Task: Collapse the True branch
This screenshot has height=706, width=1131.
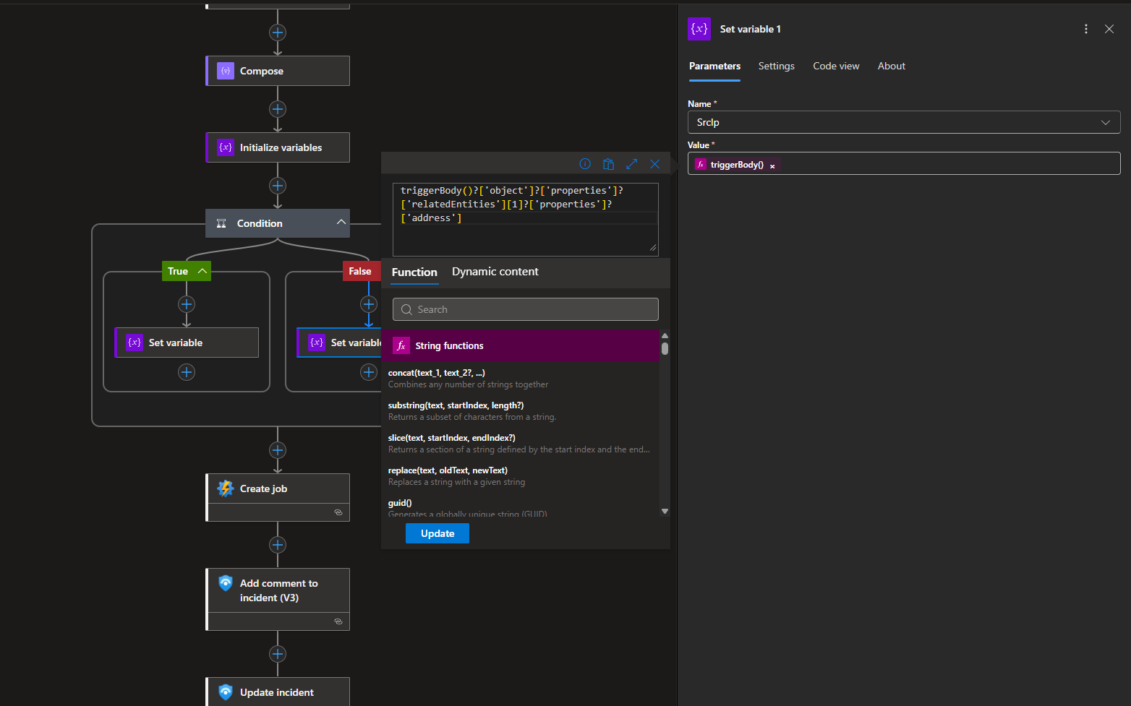Action: [202, 271]
